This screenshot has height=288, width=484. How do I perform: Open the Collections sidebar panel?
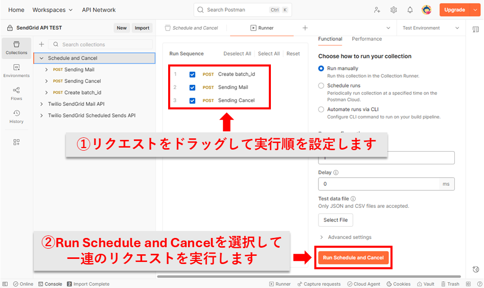pos(16,48)
